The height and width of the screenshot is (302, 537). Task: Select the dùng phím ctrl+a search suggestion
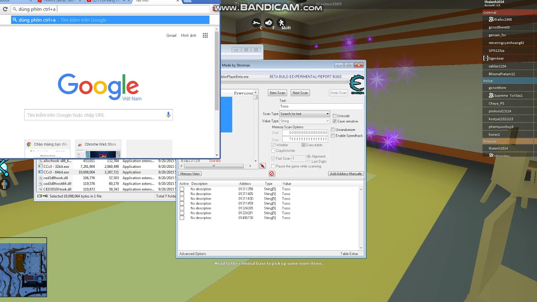(110, 20)
